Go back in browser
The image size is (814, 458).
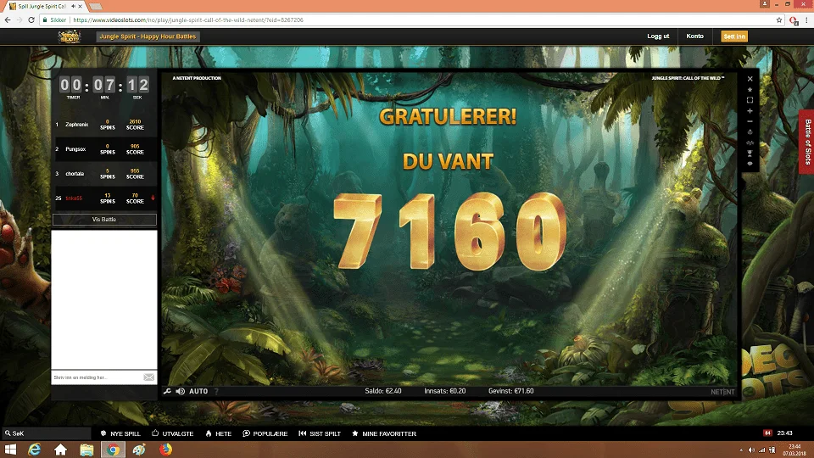coord(8,20)
